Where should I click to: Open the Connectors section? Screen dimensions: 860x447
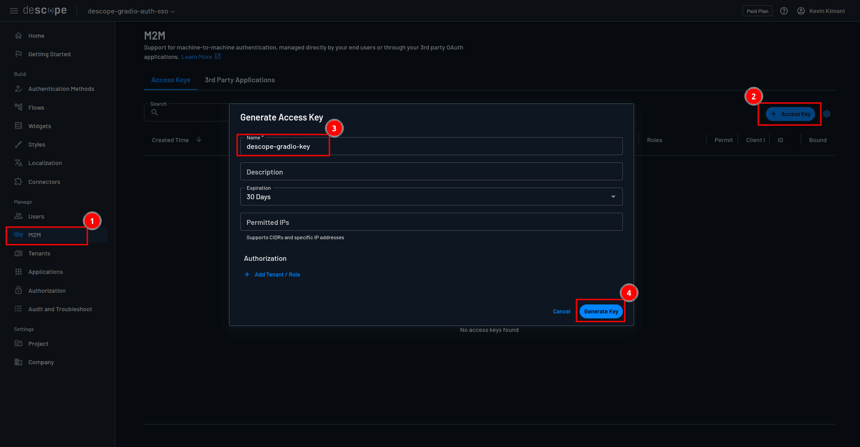point(44,182)
